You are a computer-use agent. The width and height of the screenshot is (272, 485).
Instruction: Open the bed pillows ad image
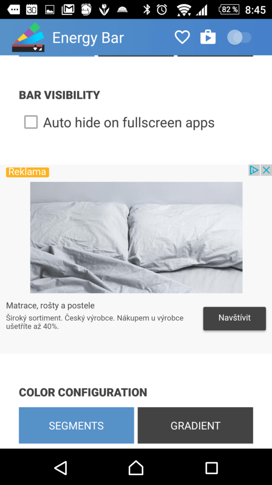(136, 237)
